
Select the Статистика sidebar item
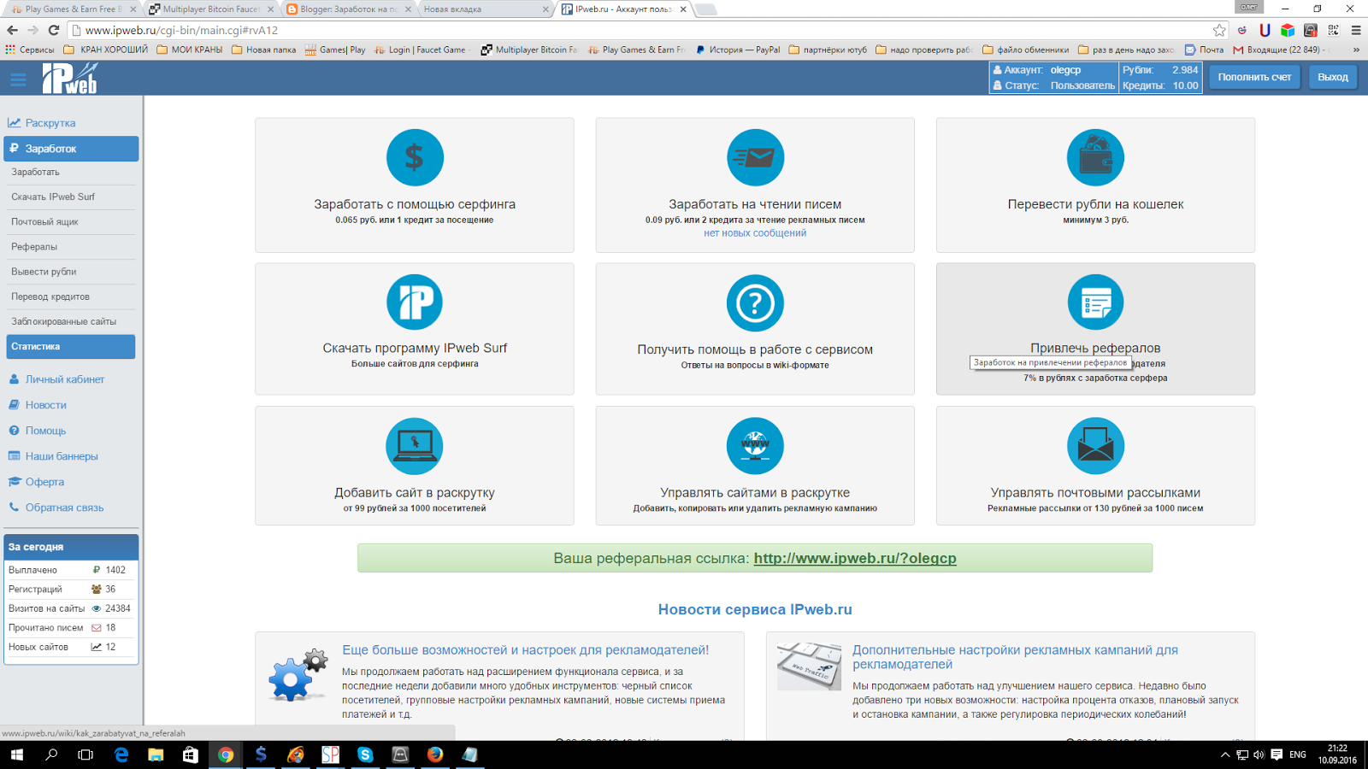coord(71,346)
